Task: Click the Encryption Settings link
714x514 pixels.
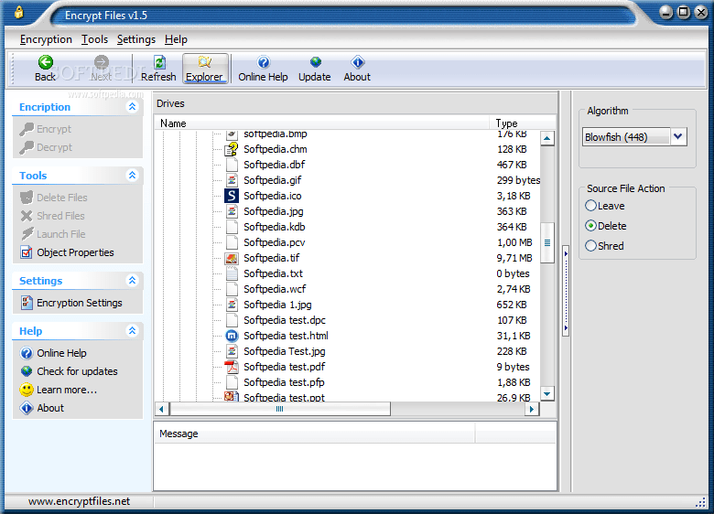Action: [x=80, y=303]
